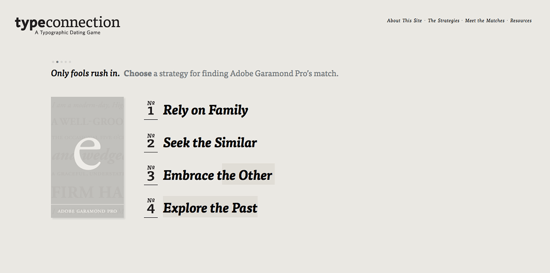Image resolution: width=550 pixels, height=273 pixels.
Task: Choose the Explore the Past strategy
Action: [210, 207]
